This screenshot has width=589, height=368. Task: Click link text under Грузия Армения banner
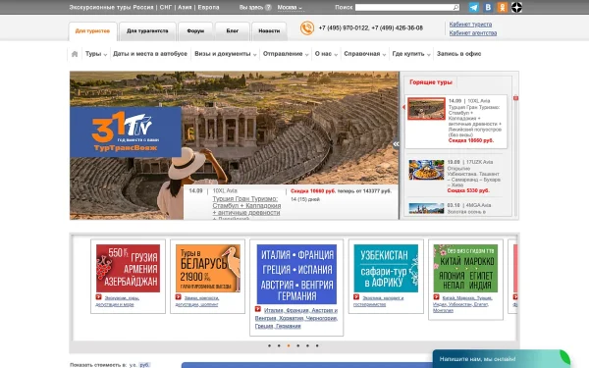pos(117,301)
